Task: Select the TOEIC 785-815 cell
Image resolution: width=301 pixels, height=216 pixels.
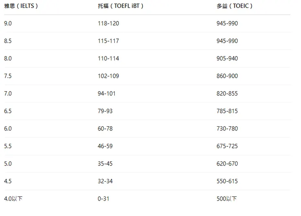Action: tap(227, 111)
